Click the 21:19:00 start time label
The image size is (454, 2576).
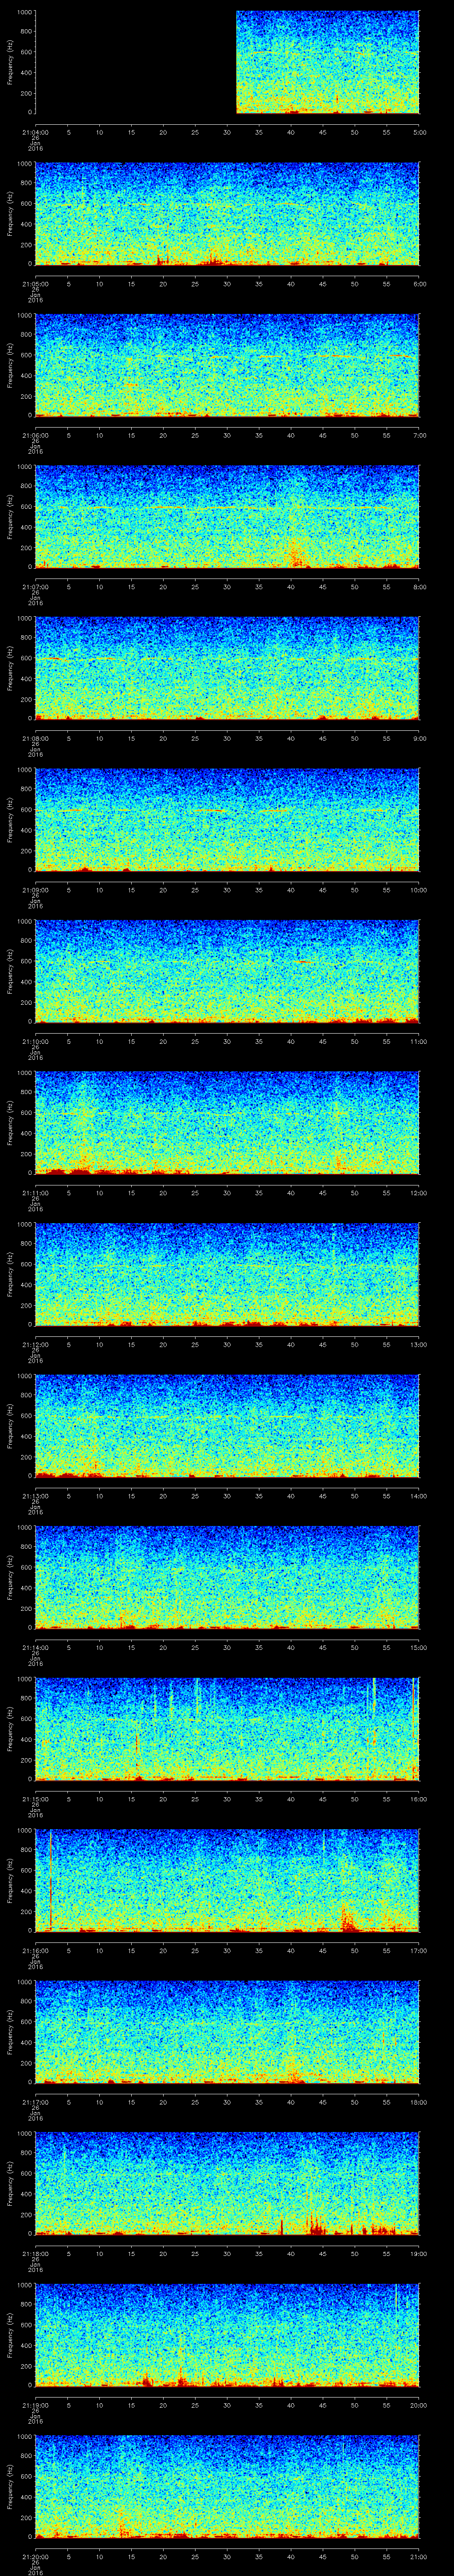35,2404
